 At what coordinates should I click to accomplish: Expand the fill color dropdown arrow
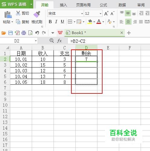[x=94, y=22]
